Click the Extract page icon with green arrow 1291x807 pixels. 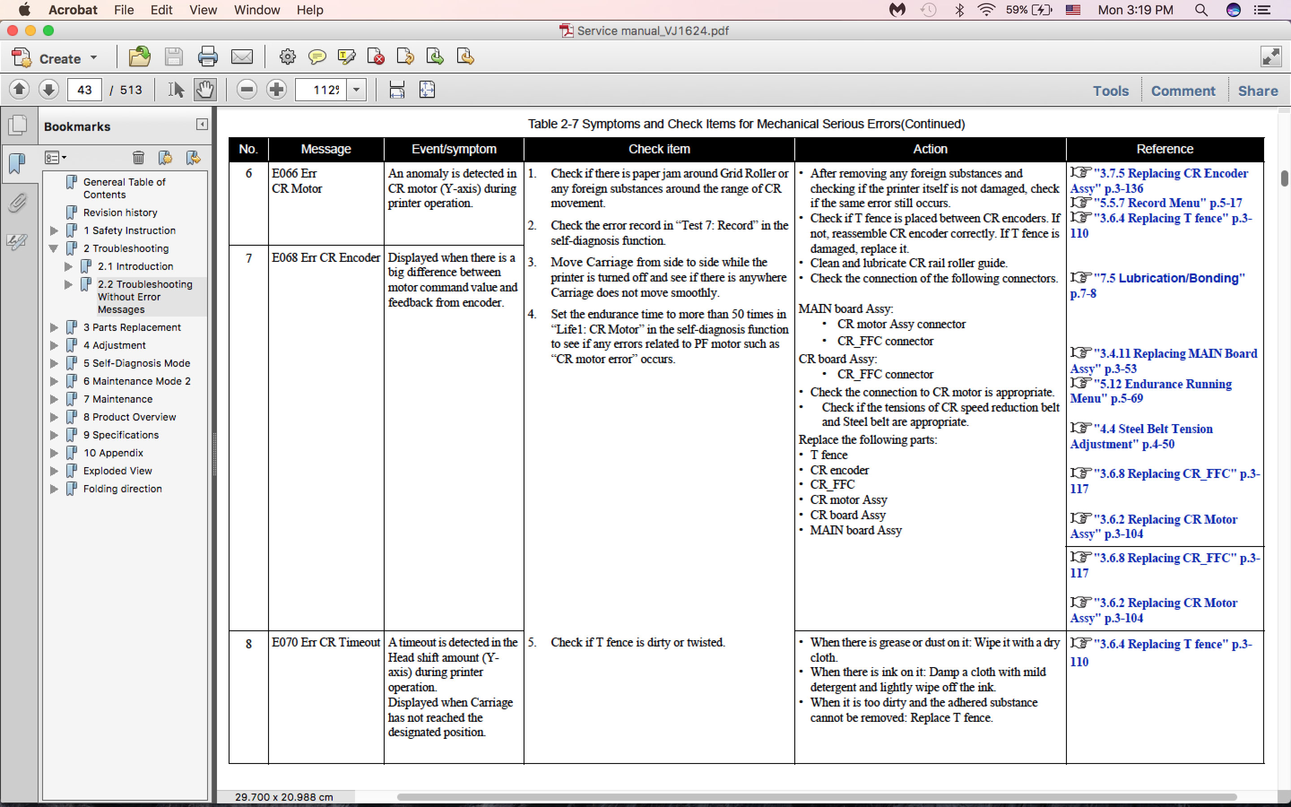pyautogui.click(x=435, y=56)
